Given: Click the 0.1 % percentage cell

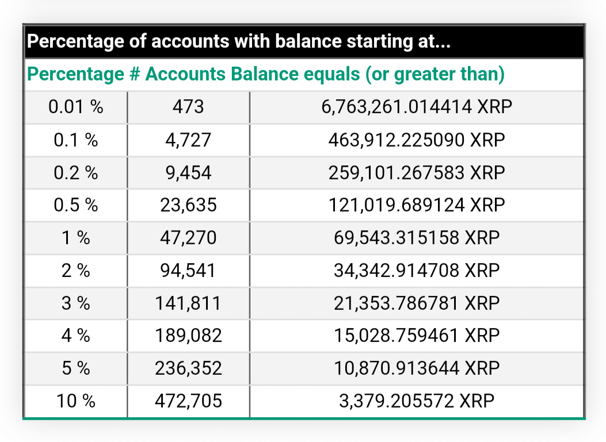Looking at the screenshot, I should click(x=75, y=140).
